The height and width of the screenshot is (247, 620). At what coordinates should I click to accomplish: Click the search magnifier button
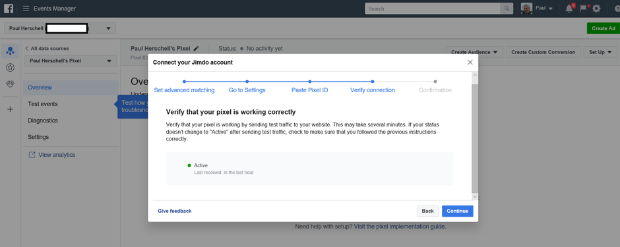[507, 9]
